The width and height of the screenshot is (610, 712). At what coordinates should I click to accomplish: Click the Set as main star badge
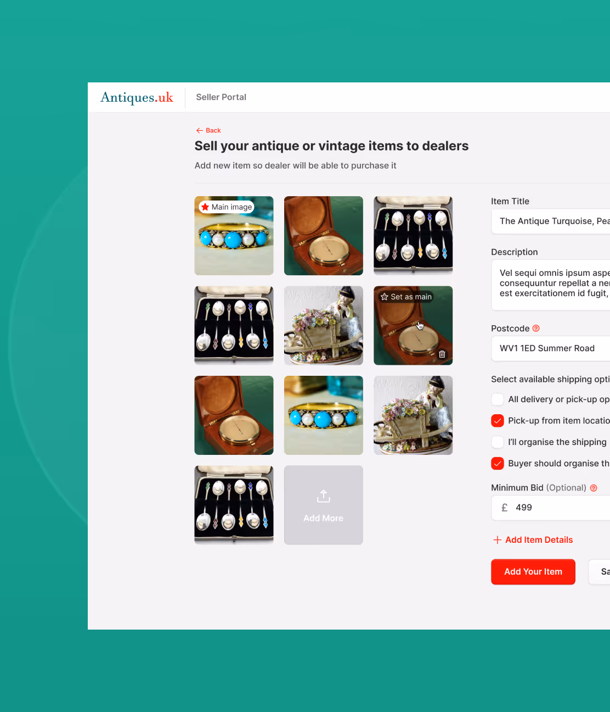(406, 297)
